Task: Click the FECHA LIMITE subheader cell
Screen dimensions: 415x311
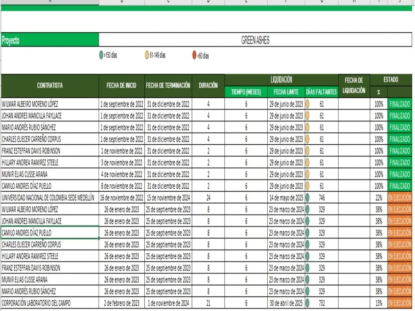Action: 286,92
